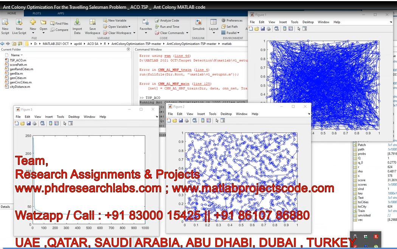Open the Desktop menu in Figure 3
The width and height of the screenshot is (397, 249).
point(74,117)
